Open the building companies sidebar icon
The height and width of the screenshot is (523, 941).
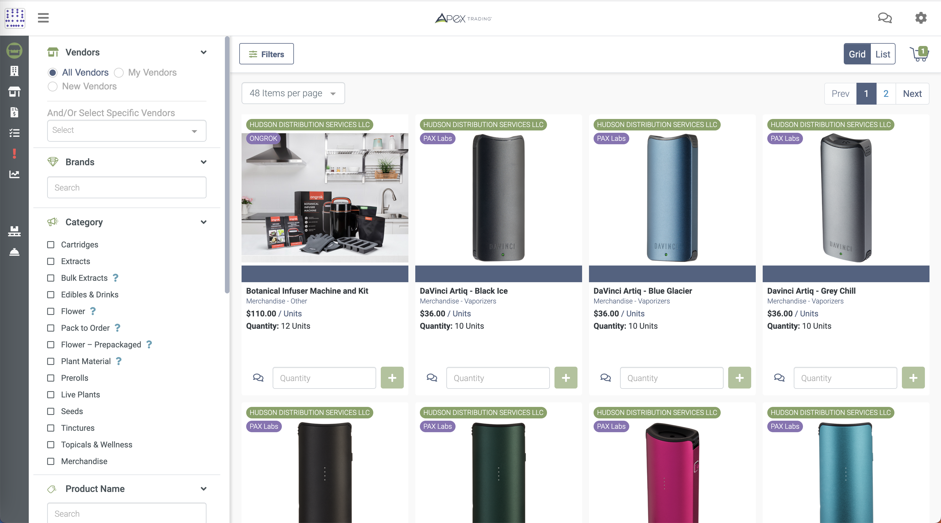14,71
